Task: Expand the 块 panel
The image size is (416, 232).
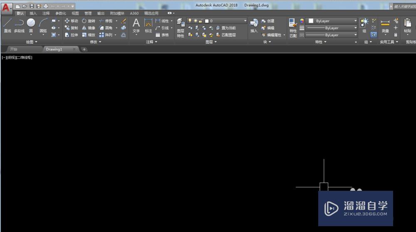Action: tap(267, 42)
